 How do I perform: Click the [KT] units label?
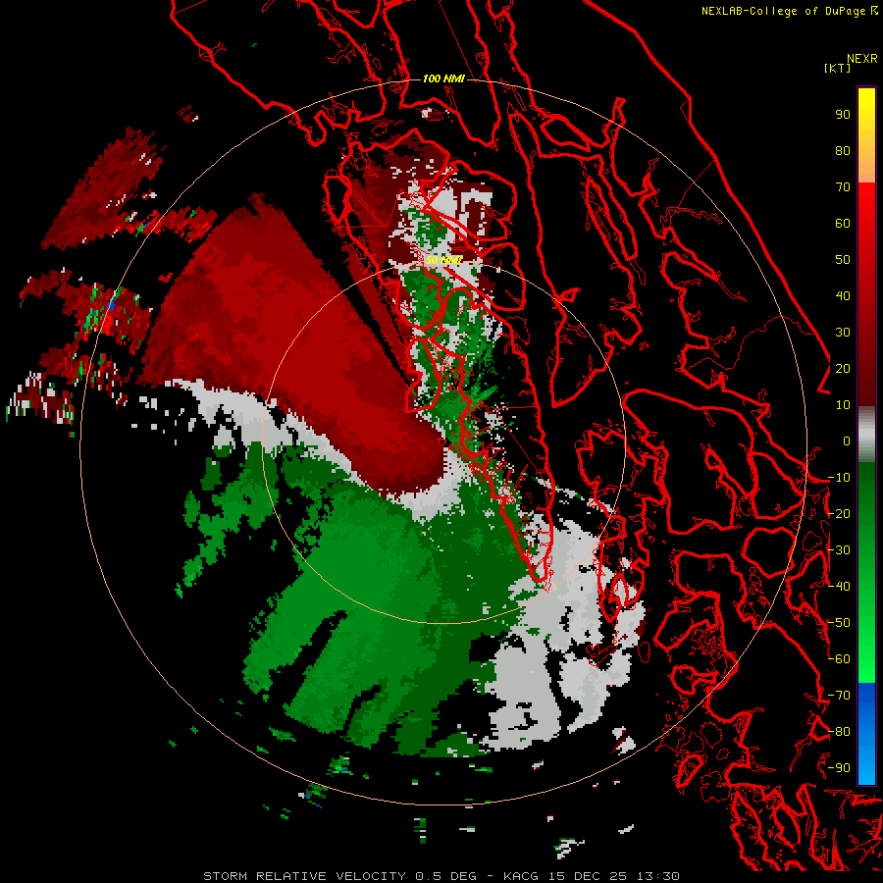[838, 68]
